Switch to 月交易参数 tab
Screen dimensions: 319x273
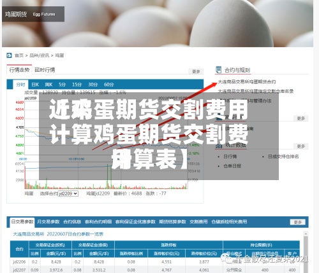coord(48,221)
